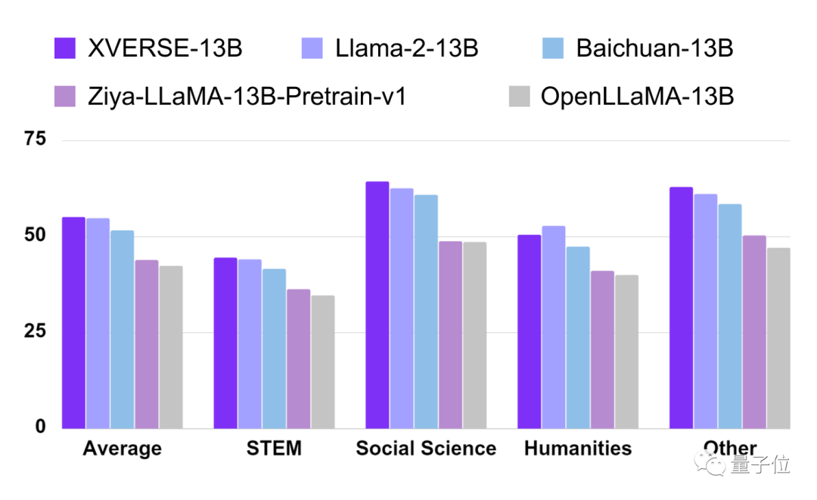Click the Llama-2-13B legend swatch
The width and height of the screenshot is (817, 500).
coord(312,48)
